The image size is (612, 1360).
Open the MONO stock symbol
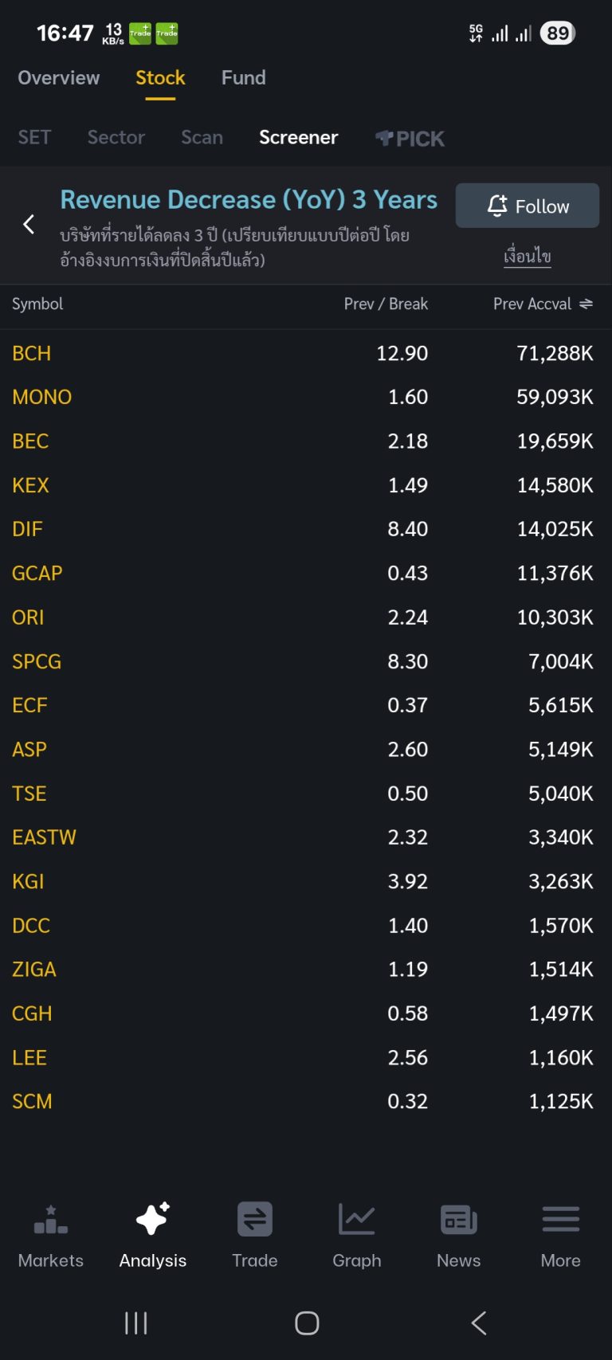click(42, 397)
